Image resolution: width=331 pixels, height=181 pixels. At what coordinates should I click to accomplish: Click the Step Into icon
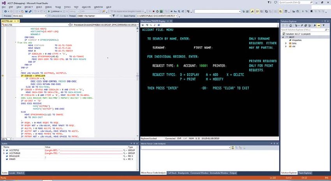pyautogui.click(x=175, y=11)
